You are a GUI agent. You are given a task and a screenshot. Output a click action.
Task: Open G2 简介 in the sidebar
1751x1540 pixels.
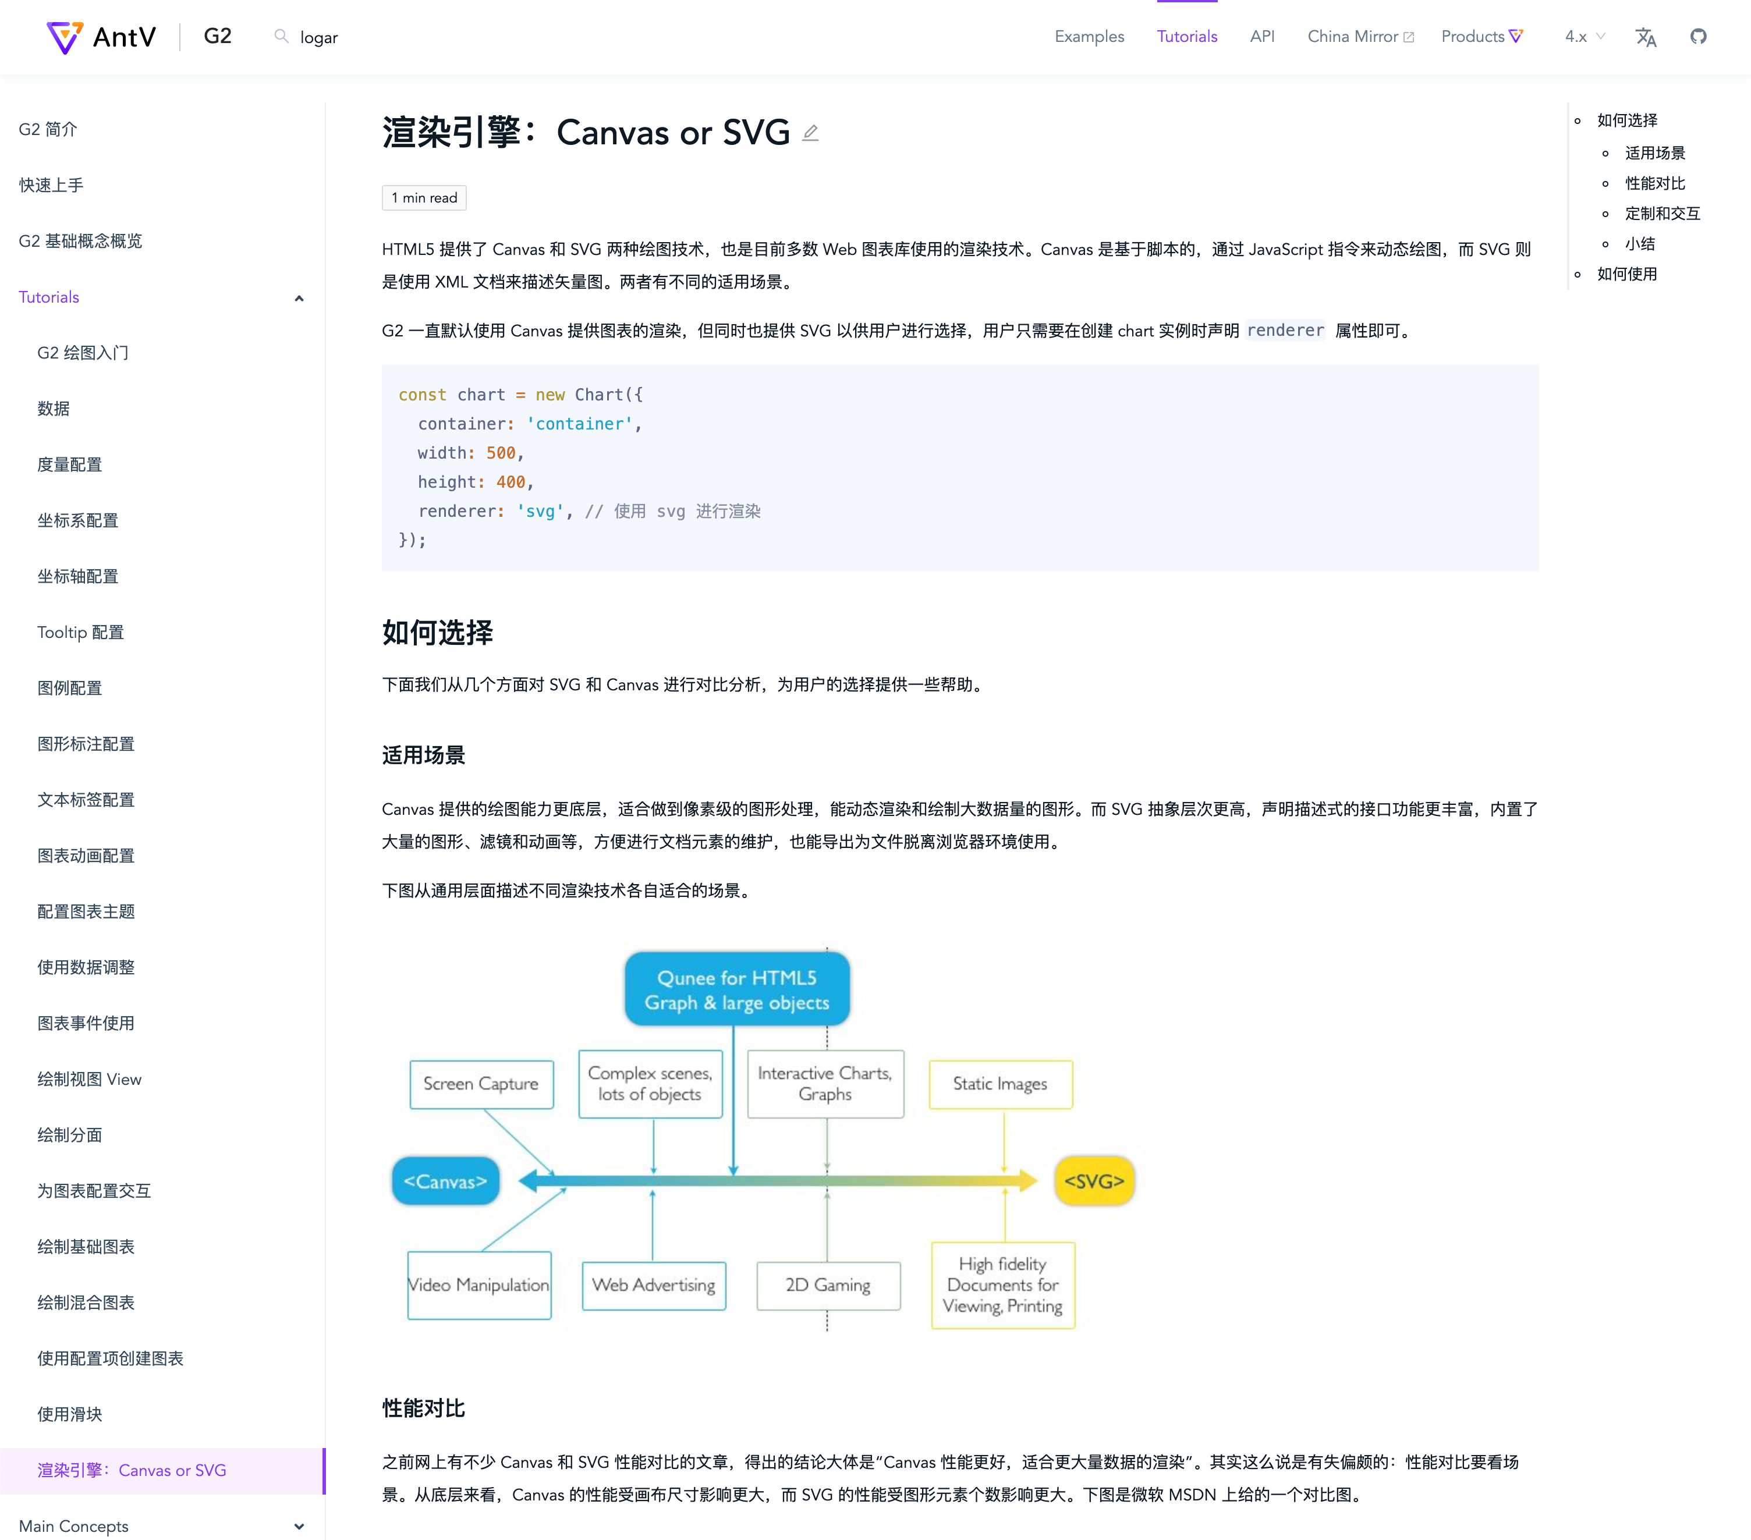click(48, 129)
